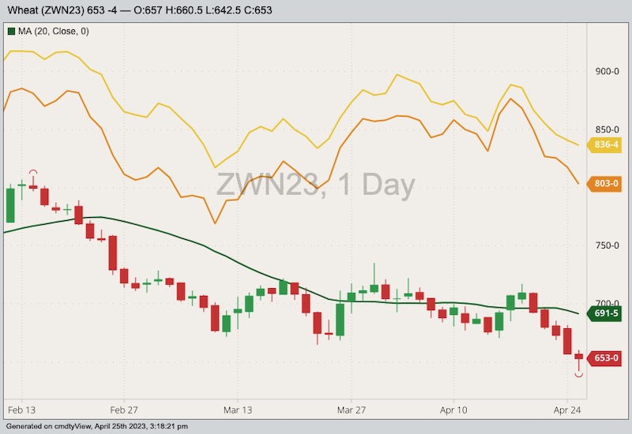This screenshot has height=434, width=632.
Task: Click the red 653-0 last price tag
Action: [604, 358]
